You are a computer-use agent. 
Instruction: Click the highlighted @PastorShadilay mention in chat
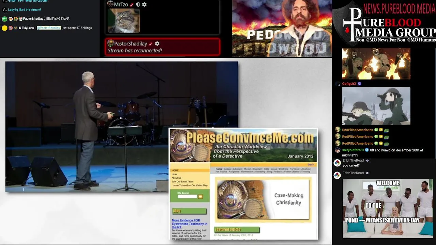49,28
